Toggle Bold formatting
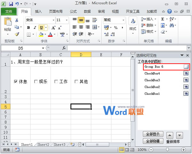The image size is (192, 154). [x=28, y=27]
